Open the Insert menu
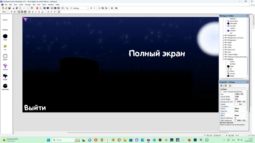Screen dimensions: 255x143 tap(21, 5)
